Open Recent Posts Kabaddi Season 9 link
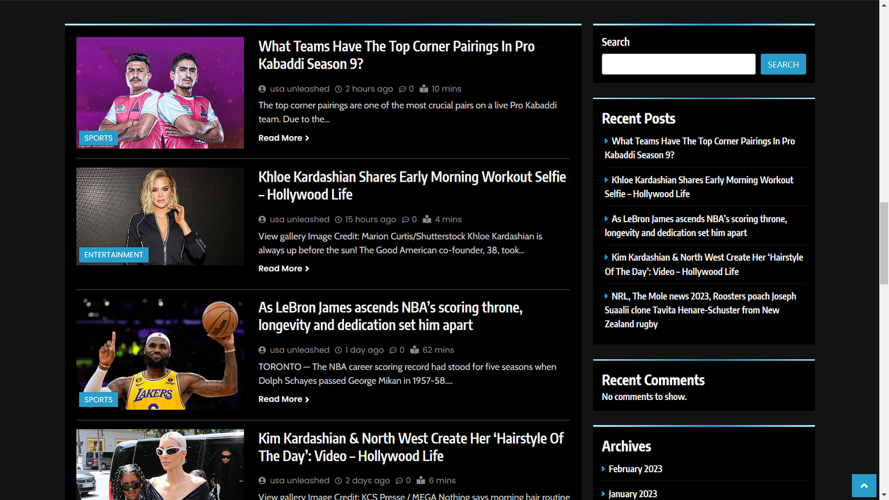The width and height of the screenshot is (889, 500). [x=700, y=148]
